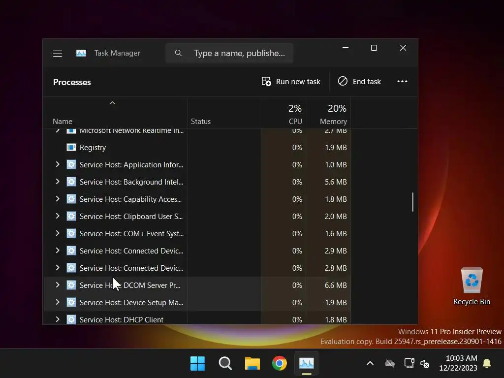This screenshot has height=378, width=504.
Task: Click the process list scrollbar thumb
Action: click(412, 202)
